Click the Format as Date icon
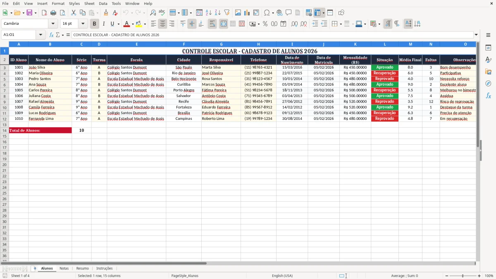The image size is (496, 279). pos(283,24)
